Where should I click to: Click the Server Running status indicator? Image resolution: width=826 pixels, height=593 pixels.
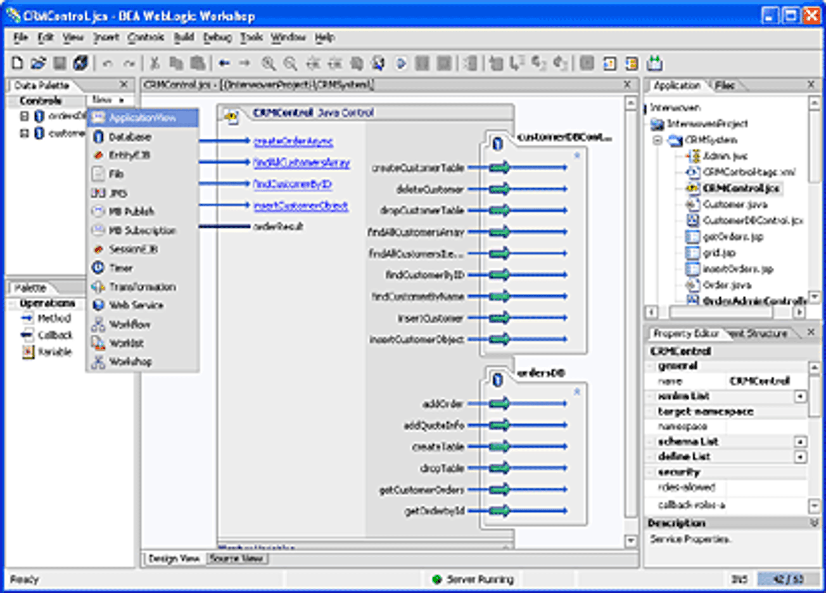473,579
